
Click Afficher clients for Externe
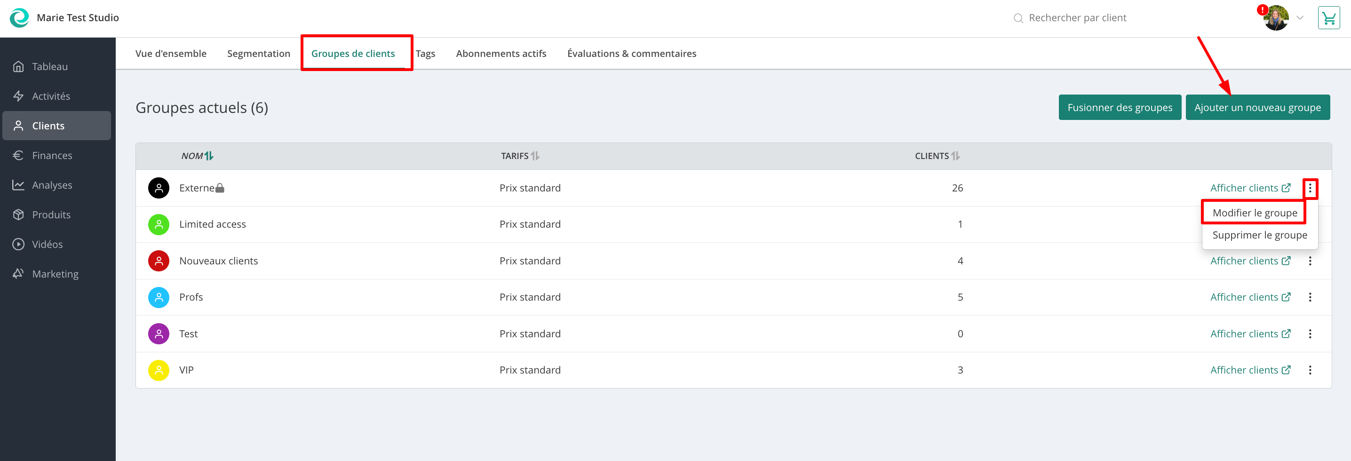tap(1250, 188)
